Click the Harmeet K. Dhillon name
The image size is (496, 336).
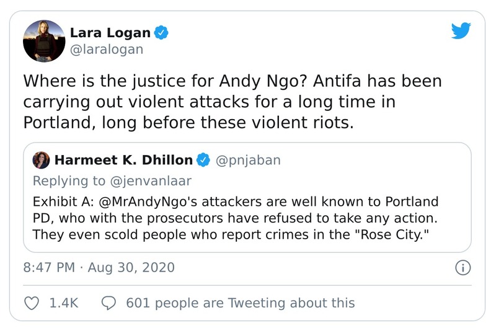point(123,161)
